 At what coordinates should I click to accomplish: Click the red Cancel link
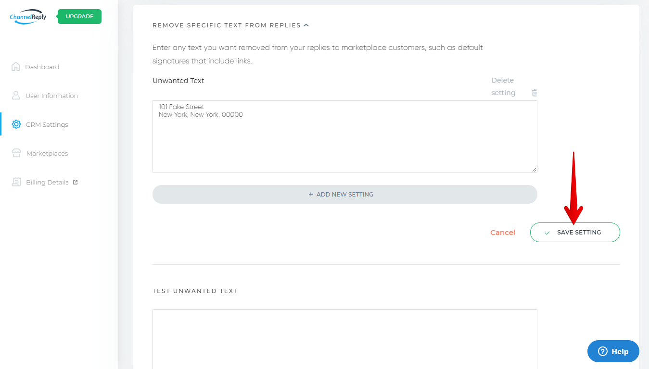click(503, 233)
